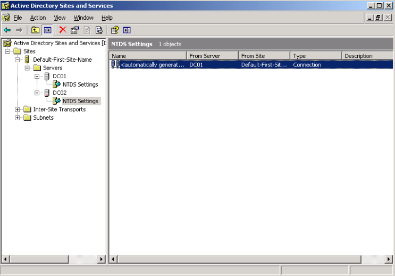Select Inter-Site Transports folder
This screenshot has width=395, height=276.
point(60,110)
